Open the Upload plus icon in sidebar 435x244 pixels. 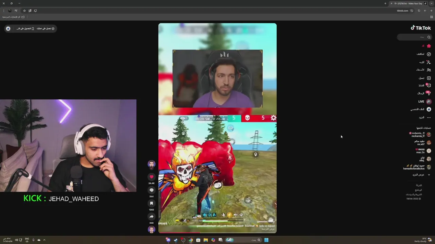click(429, 78)
